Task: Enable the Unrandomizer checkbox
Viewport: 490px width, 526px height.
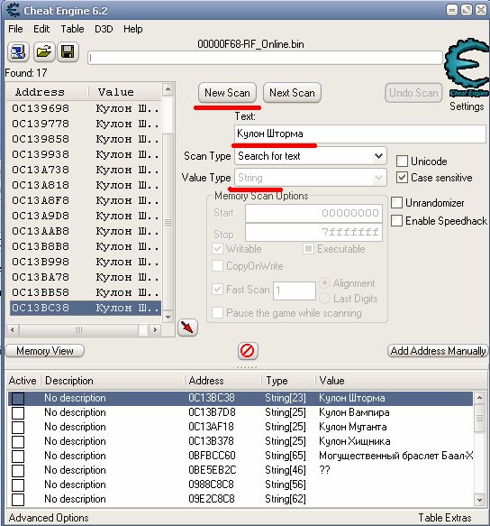Action: (x=396, y=203)
